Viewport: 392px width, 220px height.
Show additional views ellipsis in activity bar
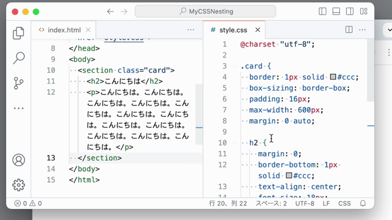point(18,108)
